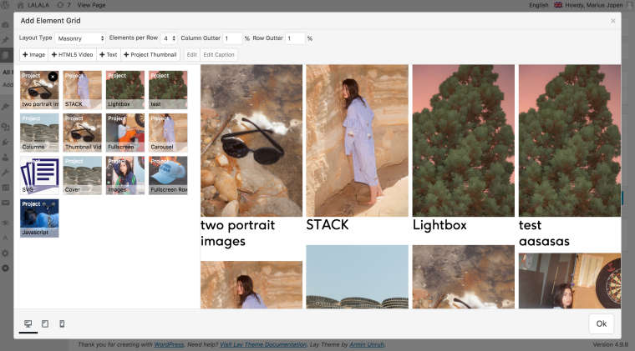Switch to desktop view icon
This screenshot has width=635, height=351.
pos(28,323)
